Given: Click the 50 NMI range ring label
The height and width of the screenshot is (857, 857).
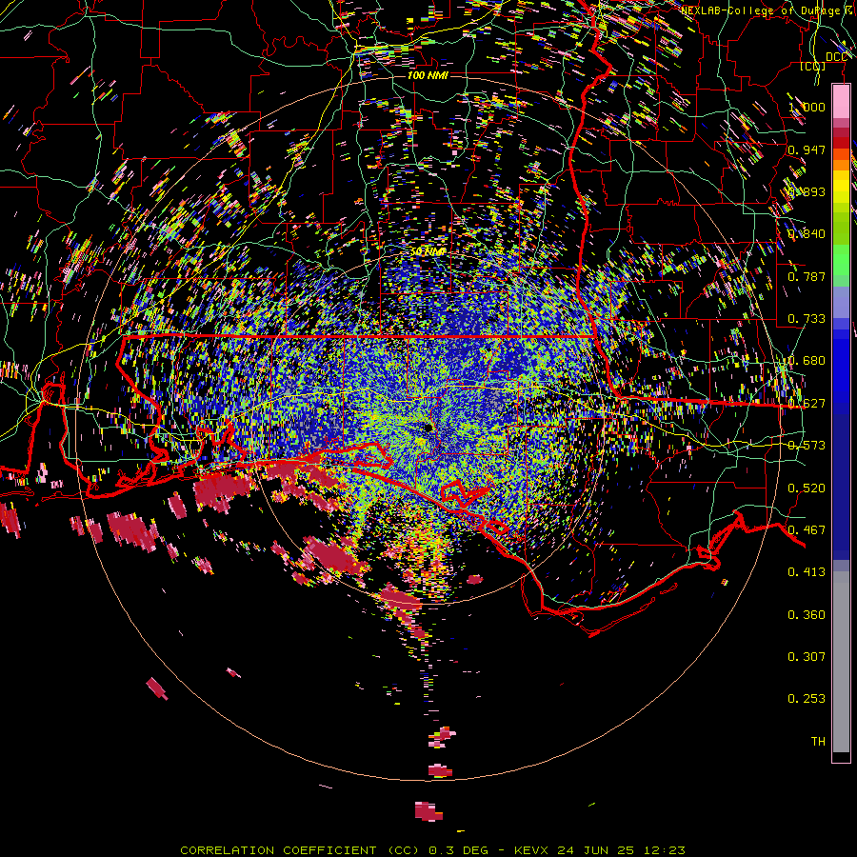Looking at the screenshot, I should pyautogui.click(x=428, y=251).
